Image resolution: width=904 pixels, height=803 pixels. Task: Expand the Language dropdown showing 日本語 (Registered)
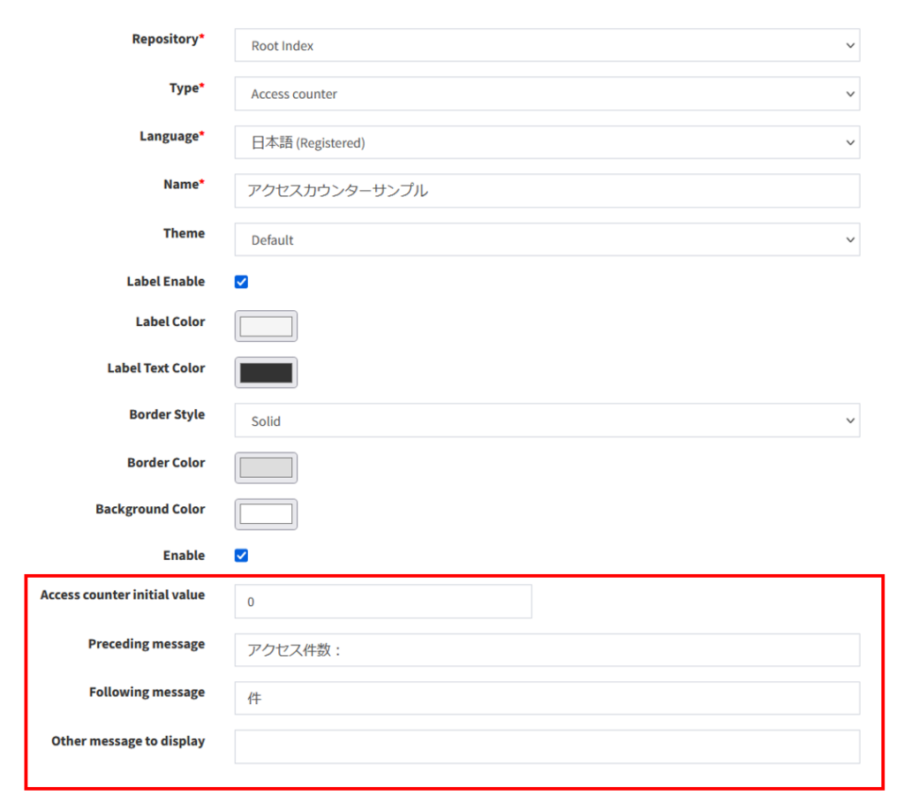point(546,142)
